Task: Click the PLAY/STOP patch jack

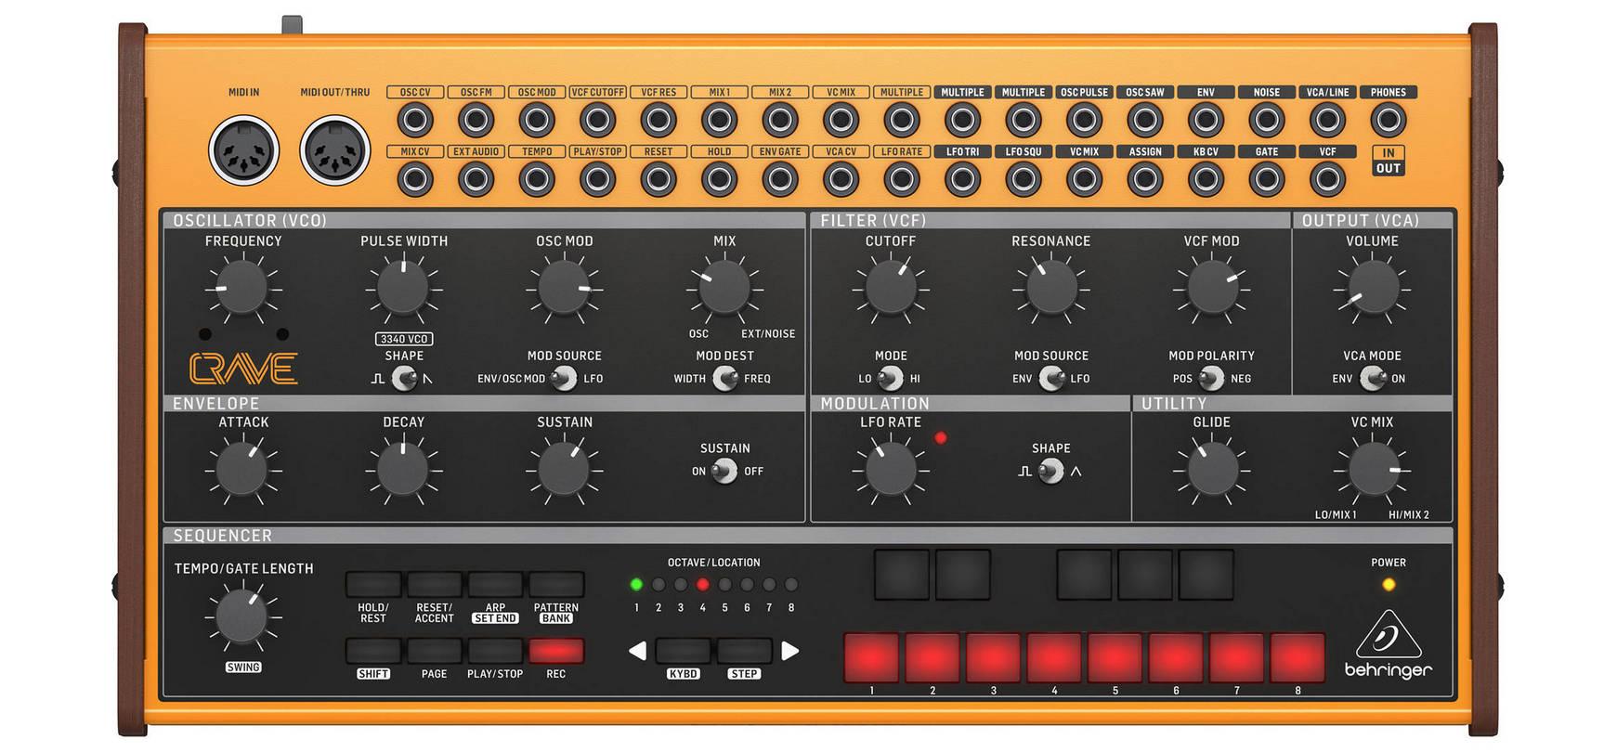Action: pyautogui.click(x=597, y=179)
